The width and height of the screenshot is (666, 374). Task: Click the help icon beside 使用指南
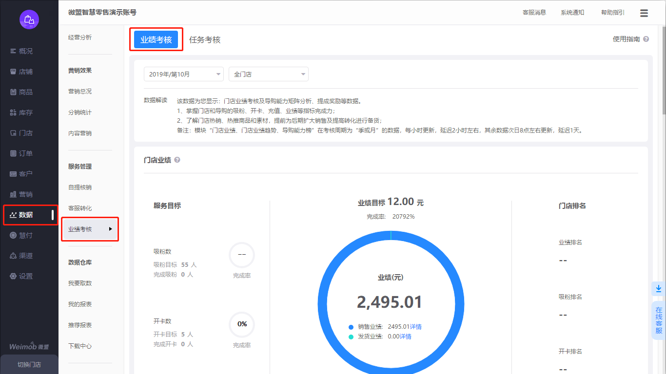pyautogui.click(x=646, y=39)
